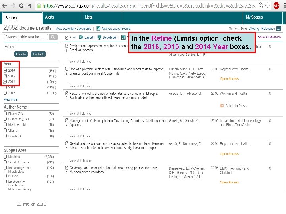Click Indian Journal of Hematology source
Viewport: 286px width, 214px height.
click(x=240, y=122)
